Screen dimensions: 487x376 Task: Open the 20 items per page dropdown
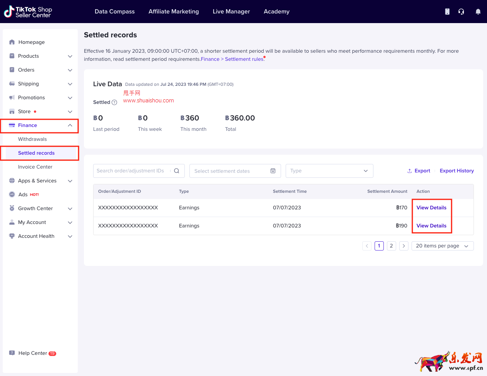coord(442,246)
